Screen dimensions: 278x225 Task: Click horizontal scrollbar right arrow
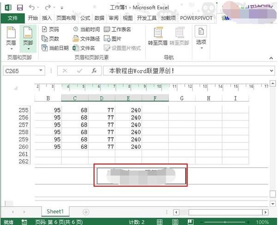pos(266,212)
